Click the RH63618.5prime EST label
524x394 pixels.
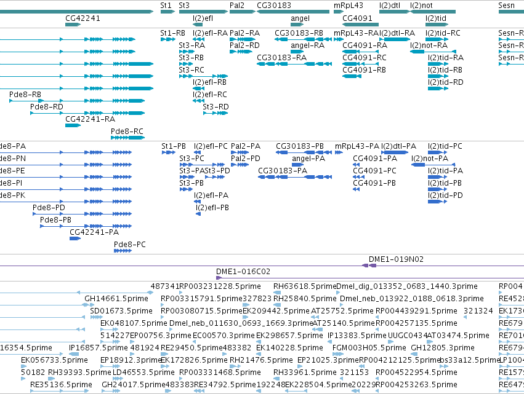305,286
